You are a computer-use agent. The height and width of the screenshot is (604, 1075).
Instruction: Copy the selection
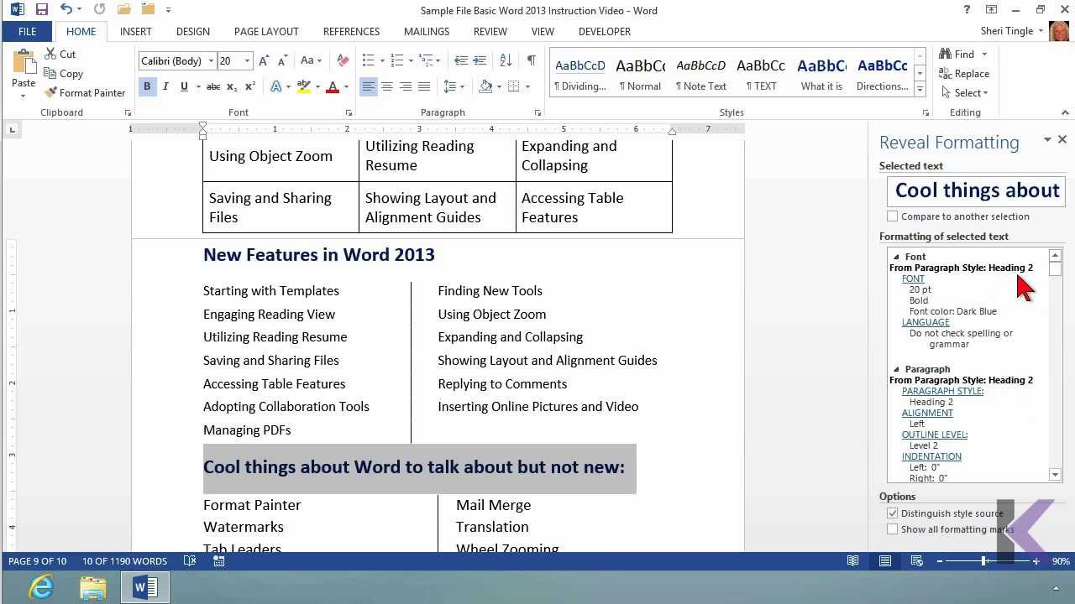[64, 73]
